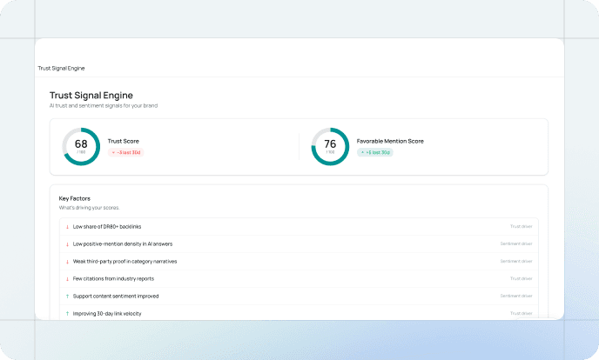Screen dimensions: 599x360
Task: Click the up arrow beside 30-day link velocity
Action: click(67, 313)
